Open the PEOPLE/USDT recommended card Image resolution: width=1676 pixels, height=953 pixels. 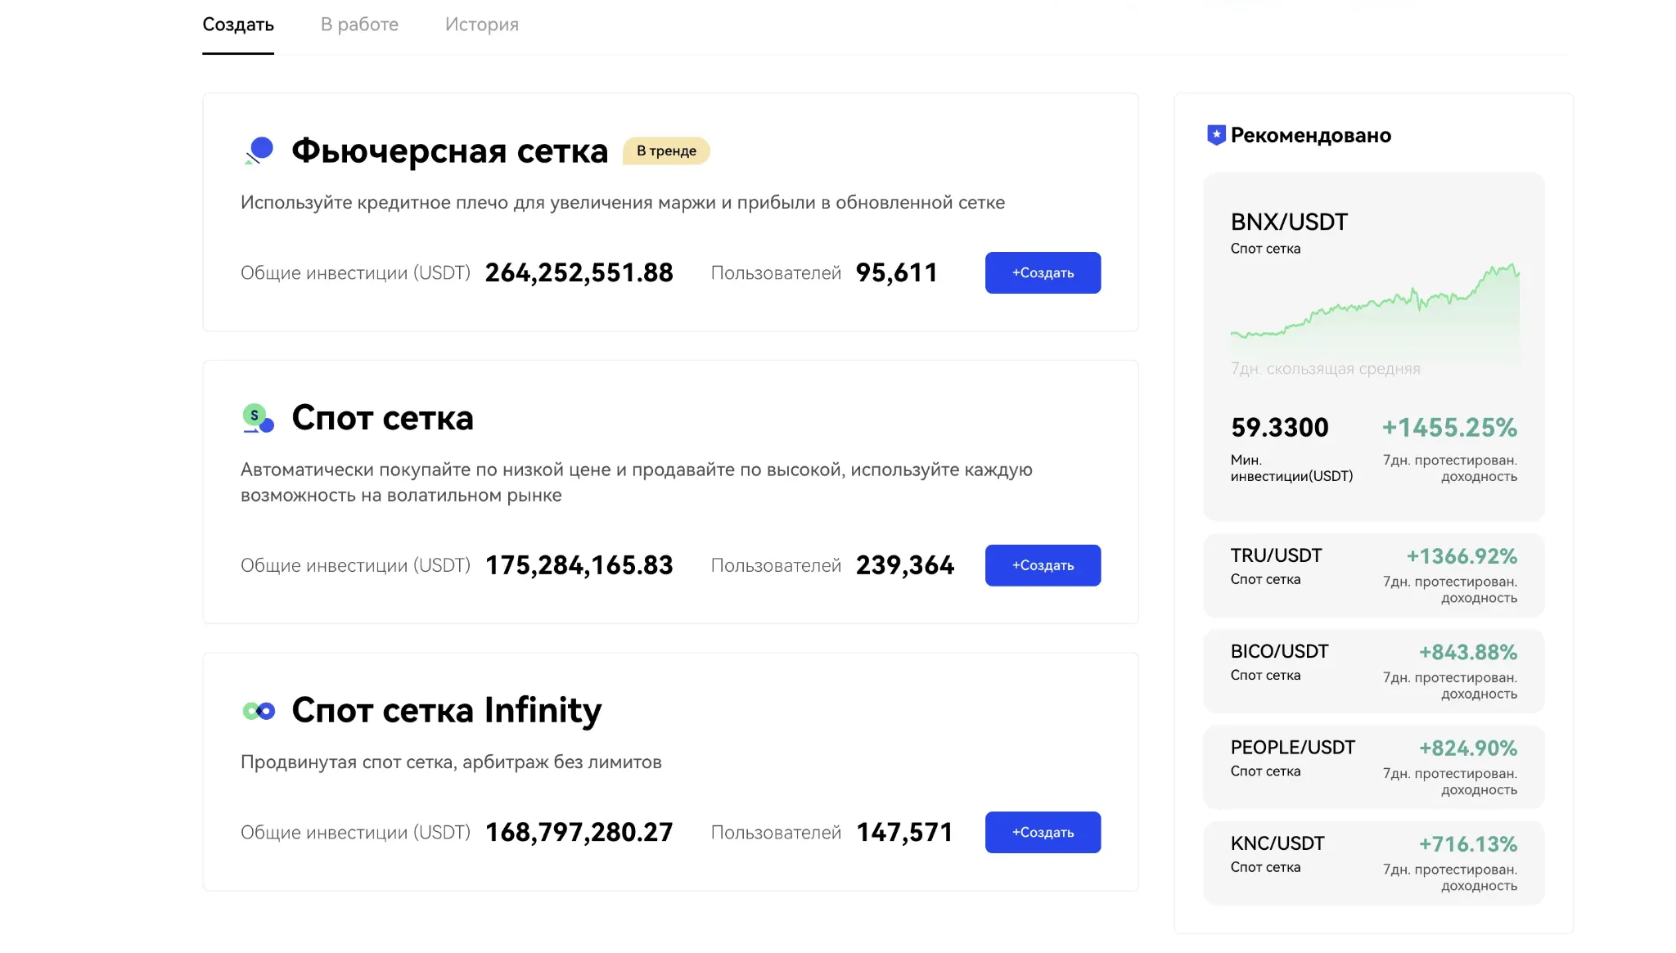pos(1374,766)
